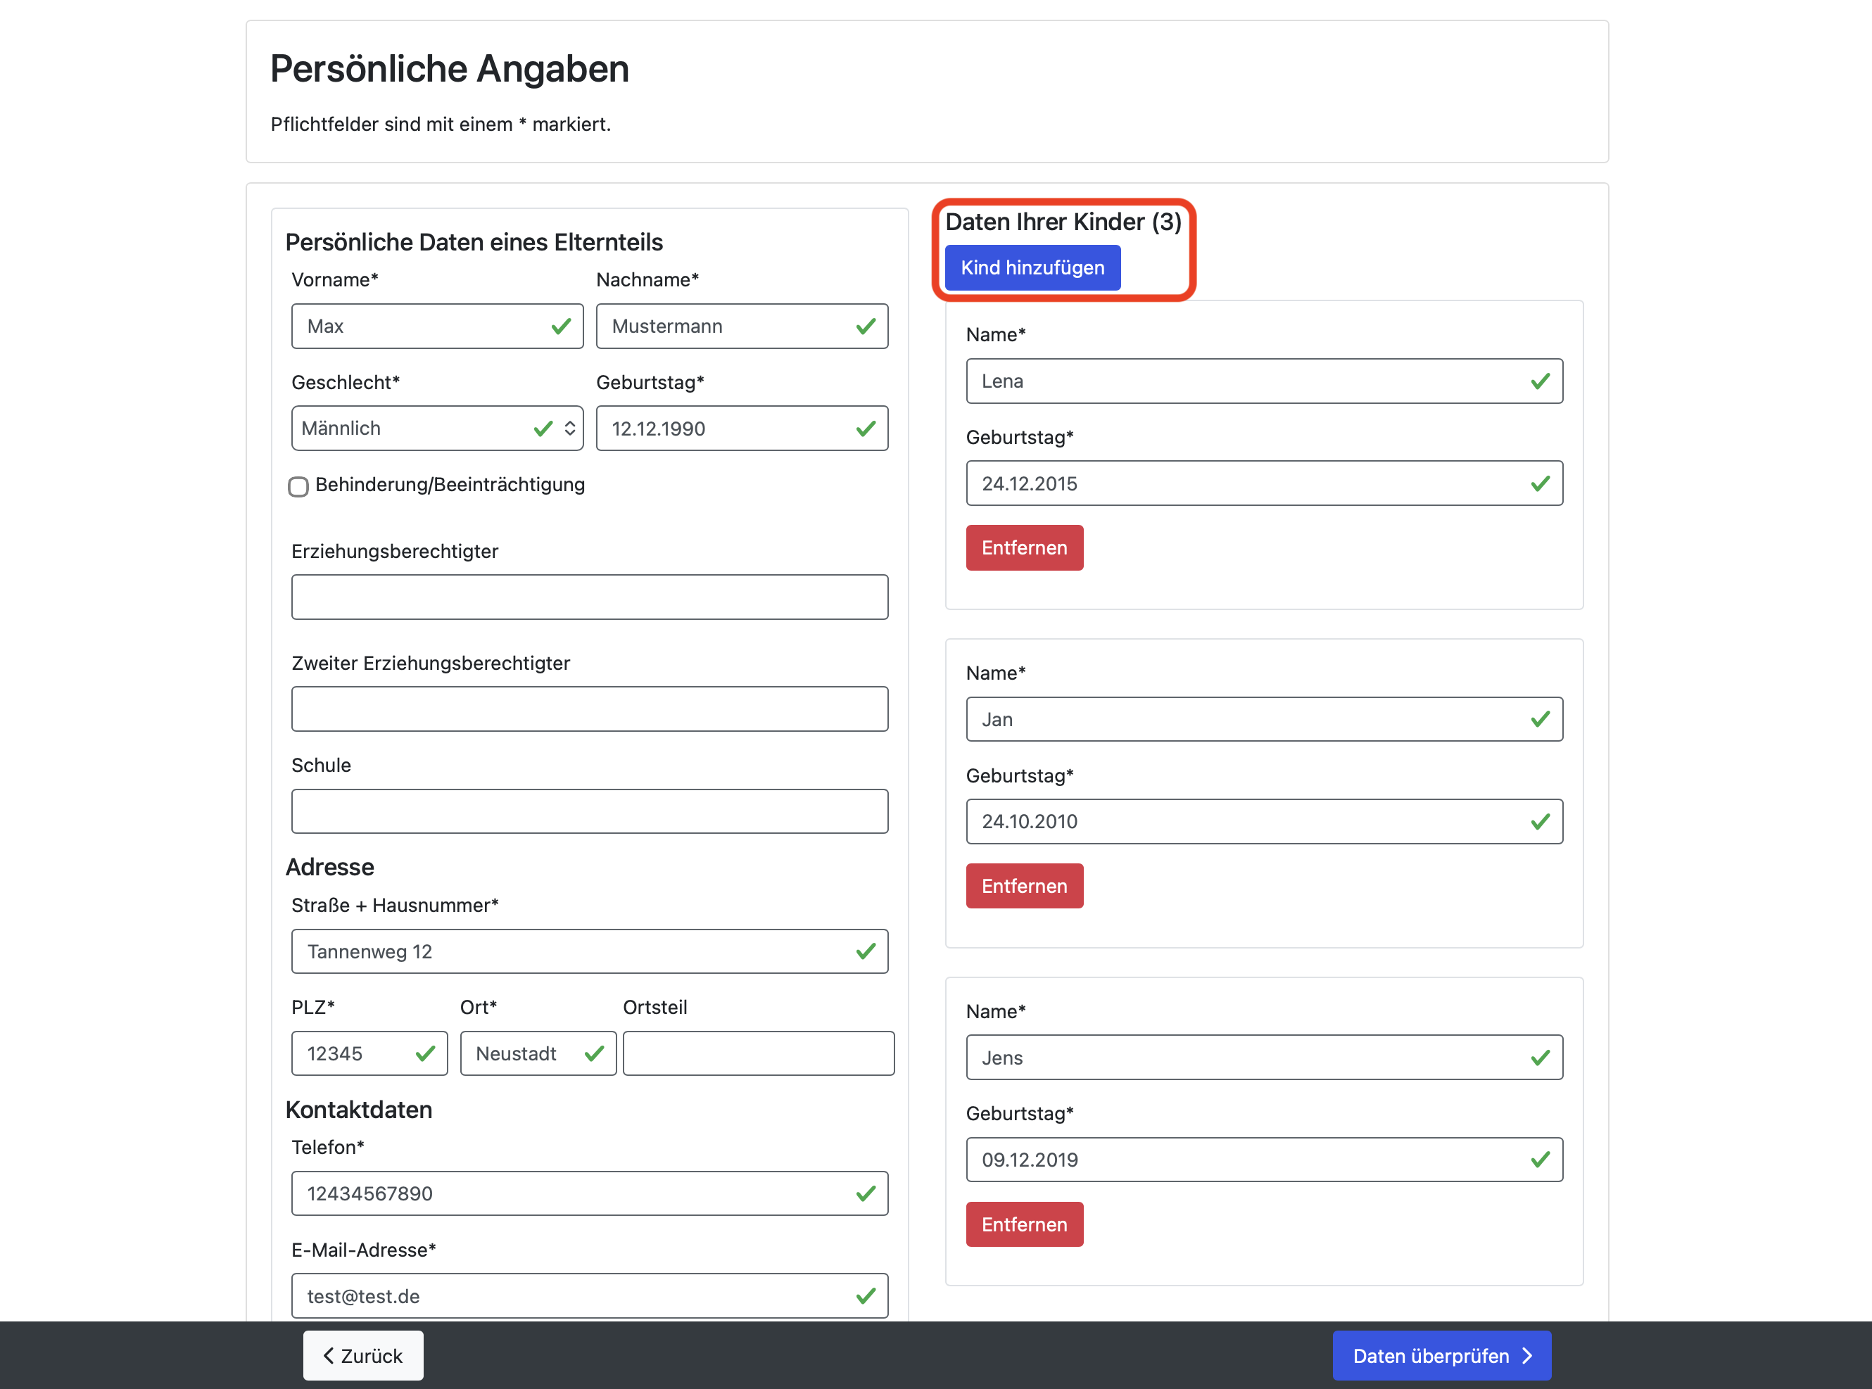Click the Schule text field

point(588,811)
